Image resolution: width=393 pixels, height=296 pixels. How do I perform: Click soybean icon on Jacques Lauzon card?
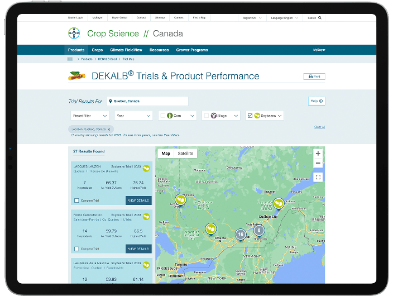146,168
